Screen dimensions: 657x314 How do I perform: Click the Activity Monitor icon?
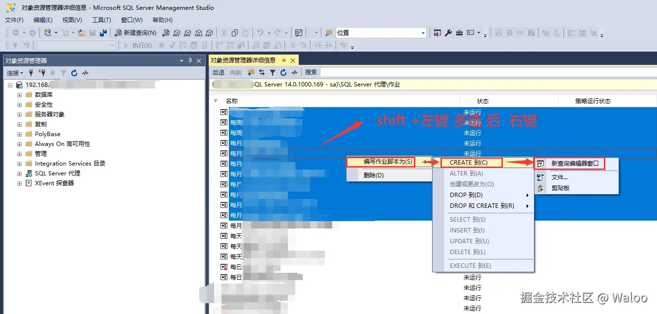click(299, 32)
